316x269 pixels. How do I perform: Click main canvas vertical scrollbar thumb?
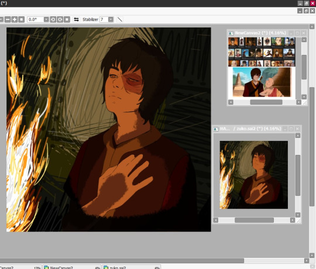312,147
